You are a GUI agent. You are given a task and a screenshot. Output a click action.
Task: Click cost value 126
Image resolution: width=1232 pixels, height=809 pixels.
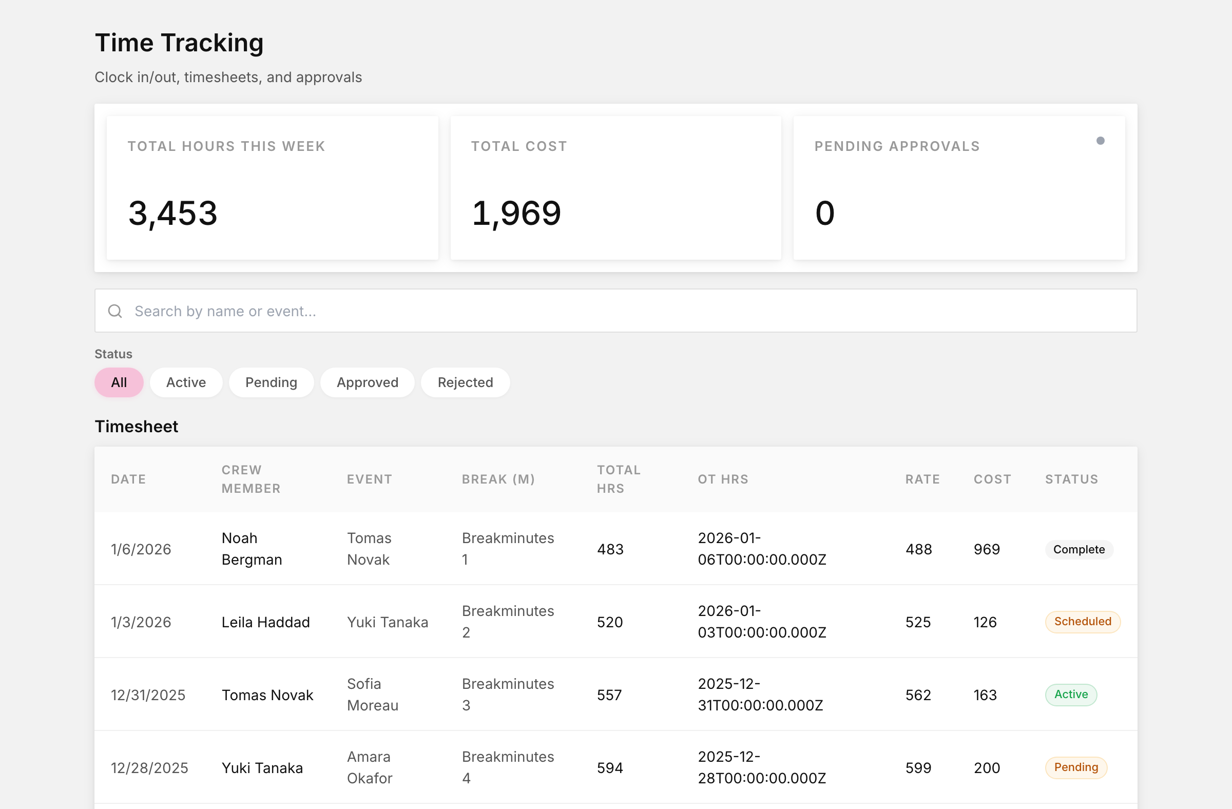pyautogui.click(x=985, y=622)
